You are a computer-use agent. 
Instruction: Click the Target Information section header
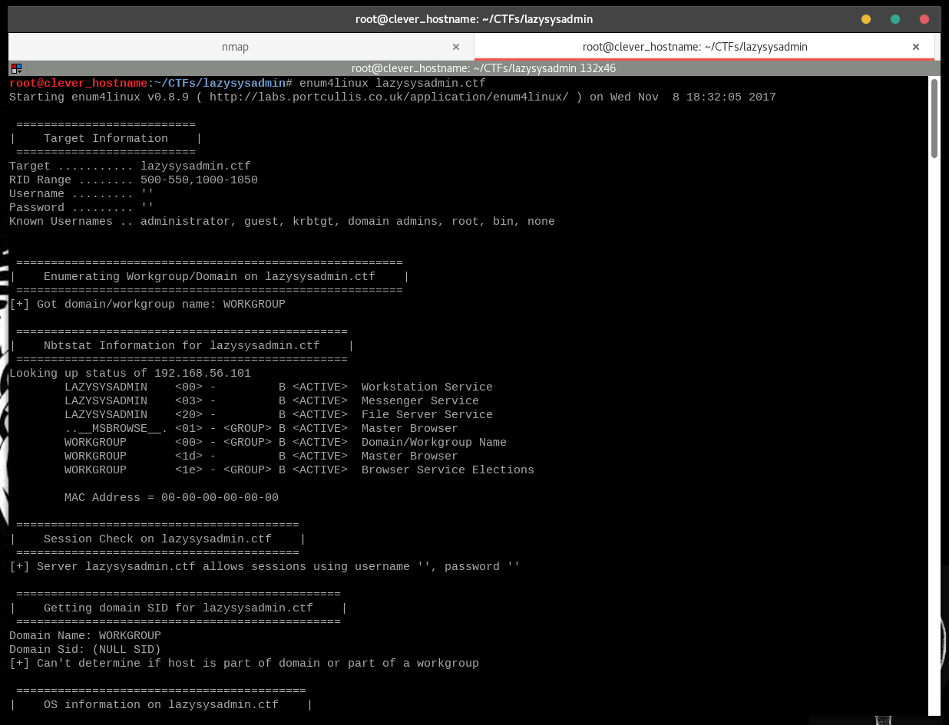click(x=106, y=139)
